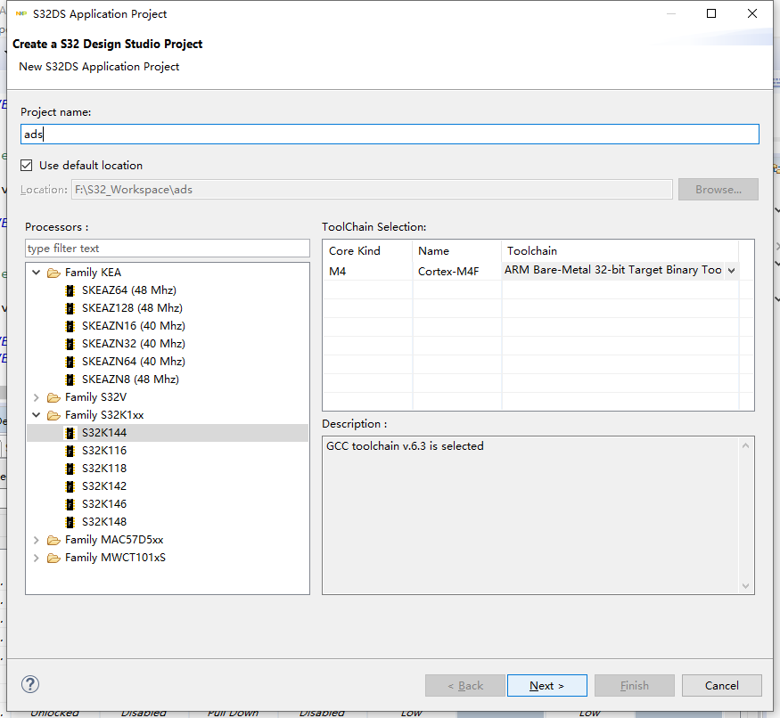Click the SKEAZN16 (40 Mhz) chip icon
Screen dimensions: 780x718
click(70, 326)
